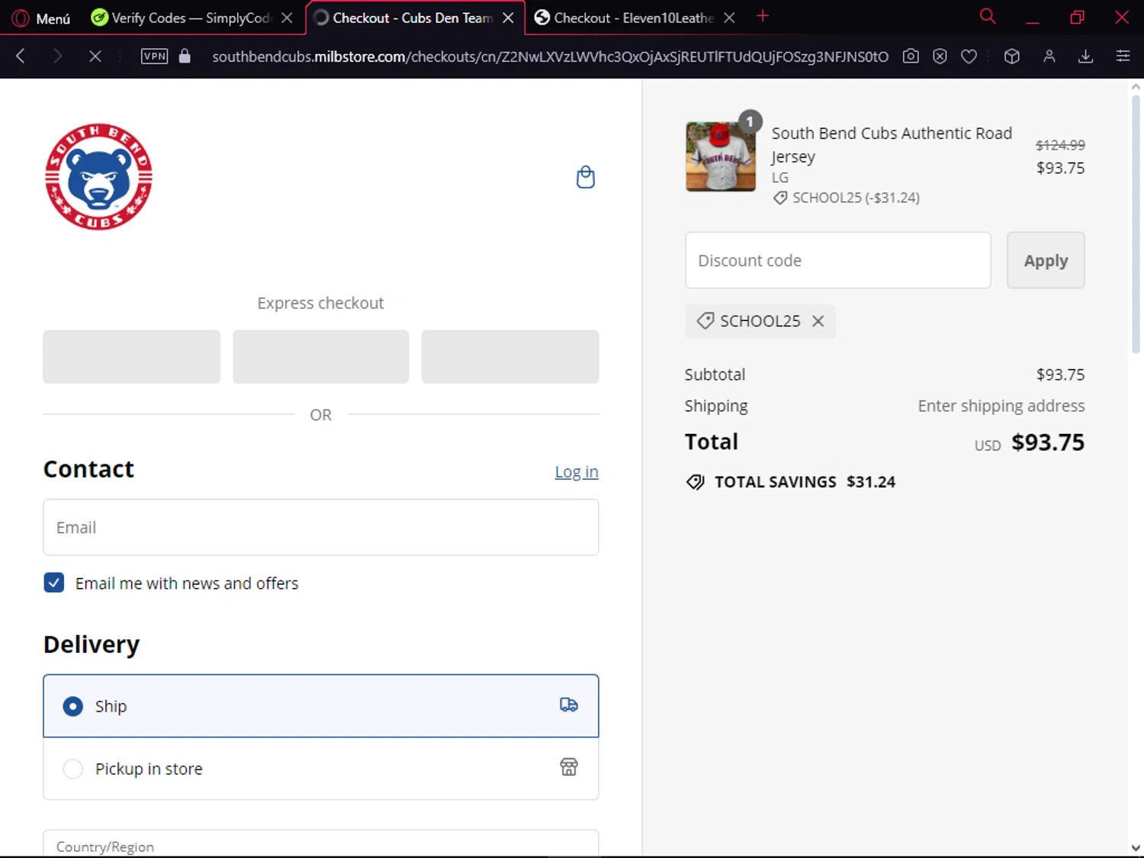Viewport: 1144px width, 858px height.
Task: Focus the Discount code field
Action: [x=838, y=260]
